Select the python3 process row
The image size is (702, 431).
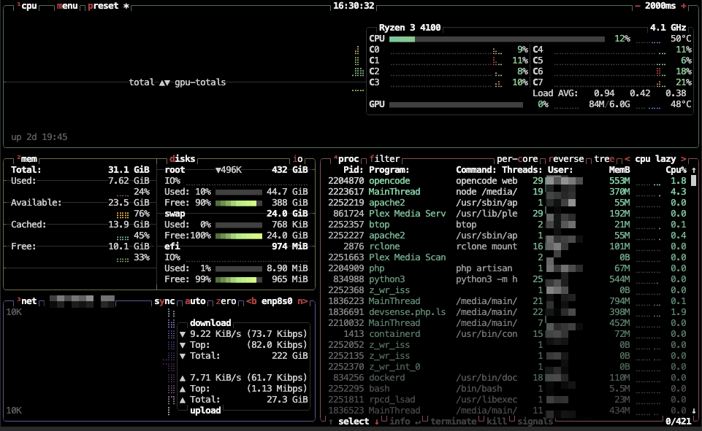pos(507,279)
